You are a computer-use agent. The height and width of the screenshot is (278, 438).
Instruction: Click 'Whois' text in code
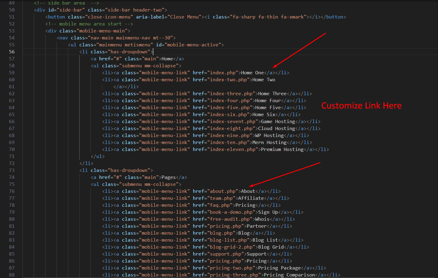click(262, 219)
